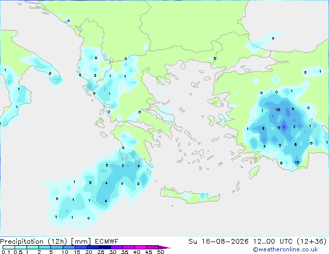Click the 30–35 mm purple legend swatch
329x254 pixels.
coord(117,247)
